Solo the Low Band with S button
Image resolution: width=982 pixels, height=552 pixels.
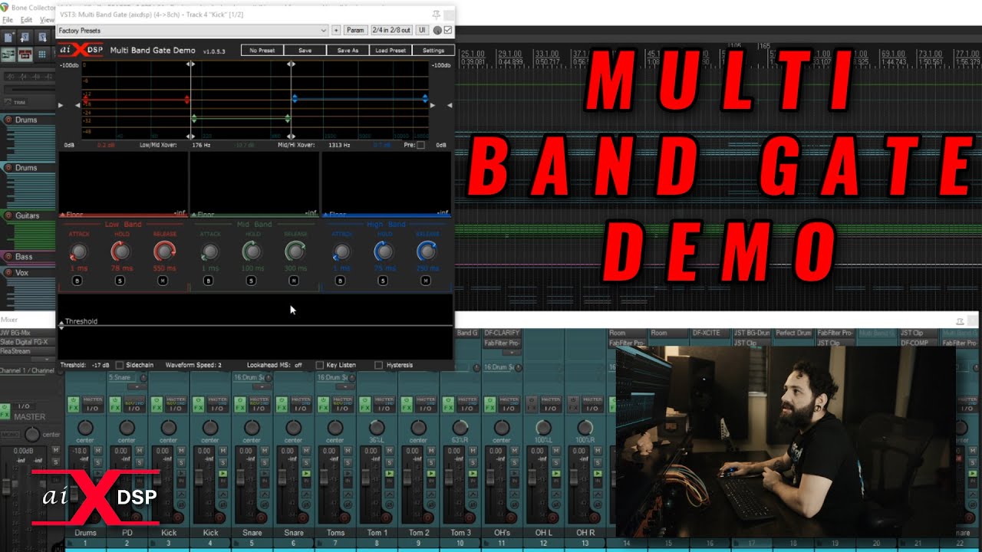click(x=120, y=281)
